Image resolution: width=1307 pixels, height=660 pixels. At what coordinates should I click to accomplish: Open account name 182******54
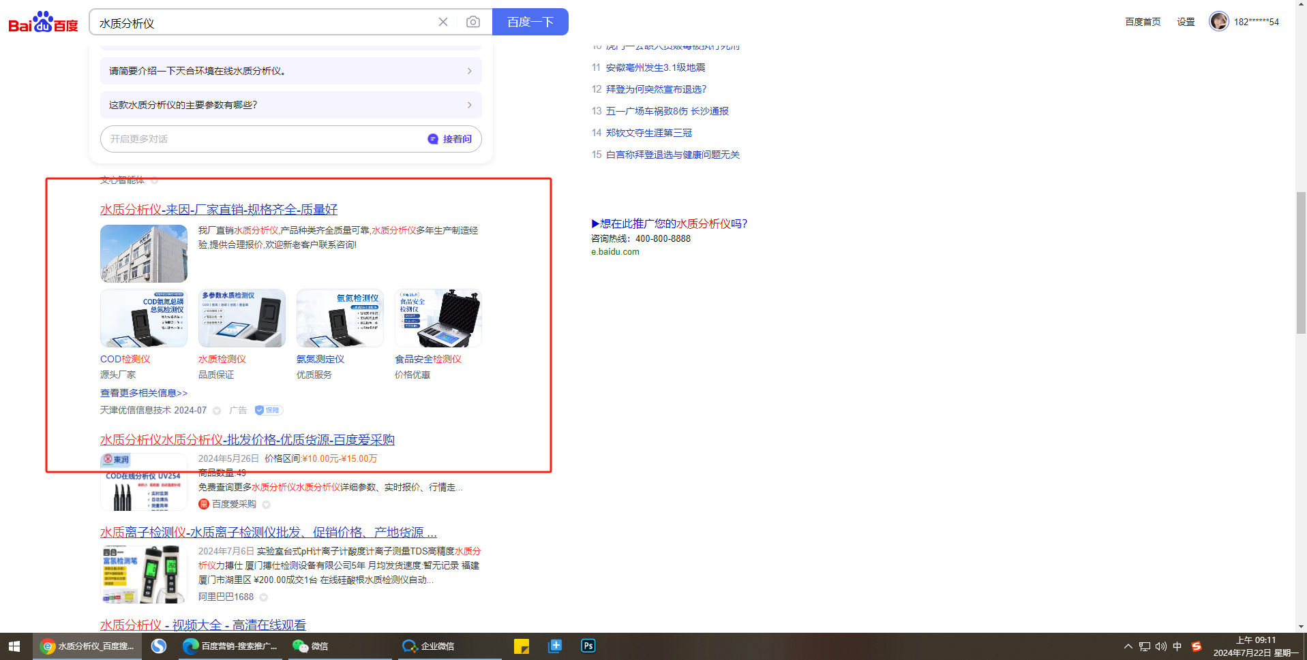[1257, 22]
